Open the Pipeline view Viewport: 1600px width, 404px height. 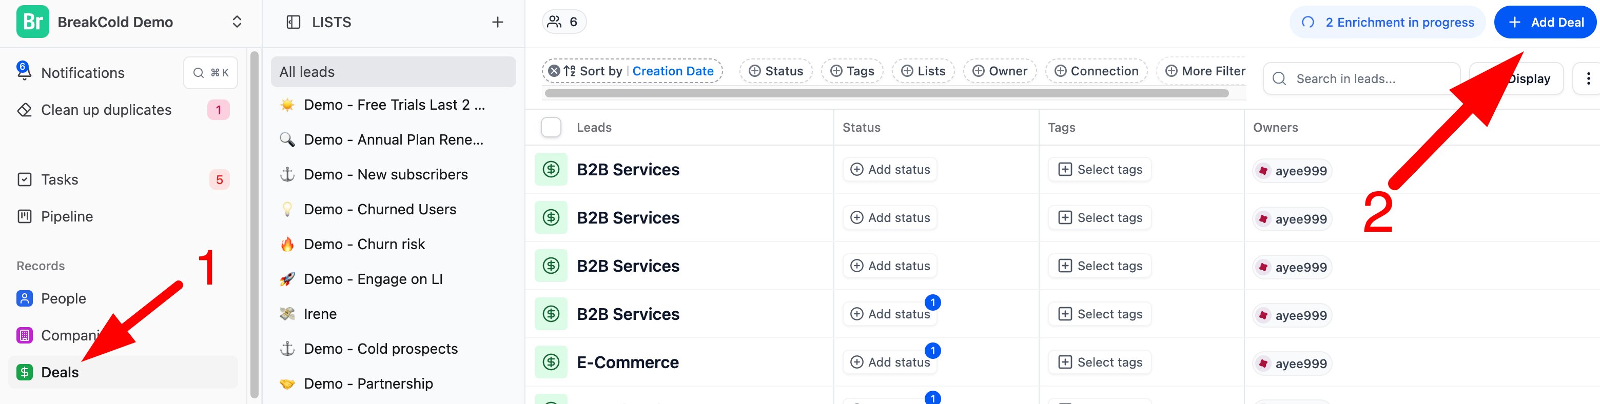(x=67, y=216)
